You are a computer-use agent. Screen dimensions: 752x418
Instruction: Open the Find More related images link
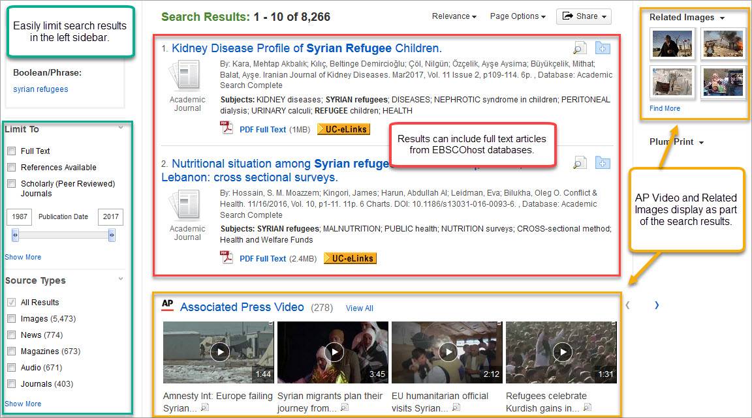(665, 108)
